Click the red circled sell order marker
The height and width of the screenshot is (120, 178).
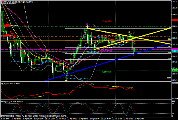coord(12,36)
